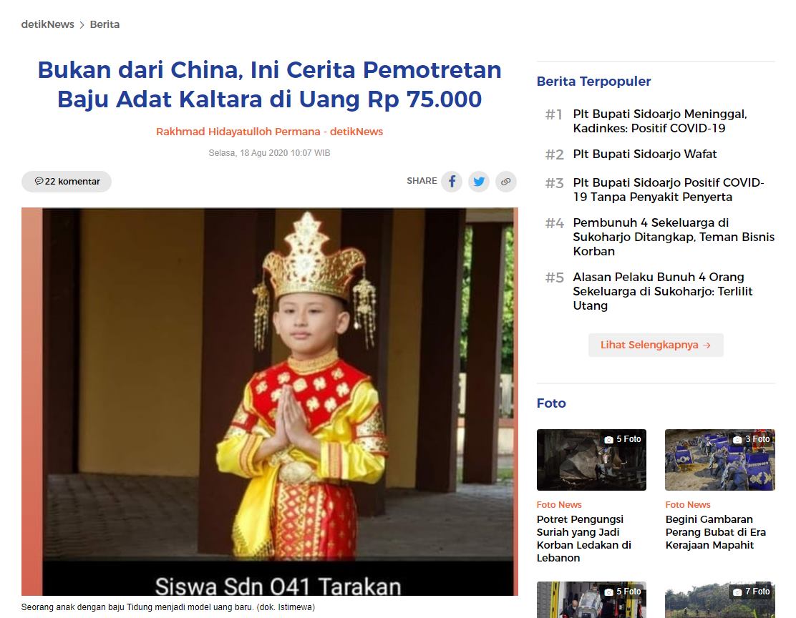View Potret Pengungsi Suriah photo story
796x618 pixels.
pyautogui.click(x=584, y=539)
